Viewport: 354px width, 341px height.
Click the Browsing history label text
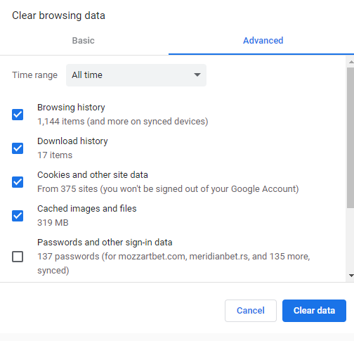[71, 108]
